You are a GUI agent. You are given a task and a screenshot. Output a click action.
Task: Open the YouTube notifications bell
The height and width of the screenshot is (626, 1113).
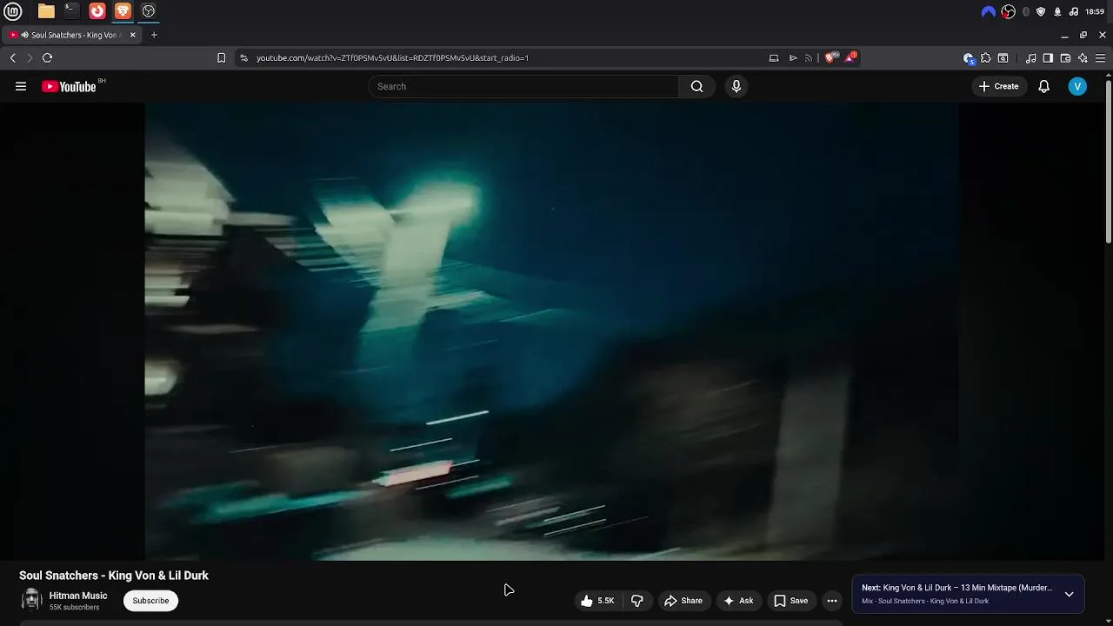[1044, 86]
